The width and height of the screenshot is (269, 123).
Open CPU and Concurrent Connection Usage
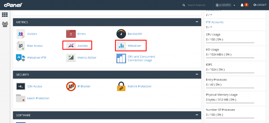[x=141, y=58]
